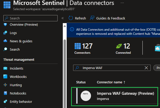Sort by Connector name column arrow
Screen dimensions: 160x108
(124, 82)
